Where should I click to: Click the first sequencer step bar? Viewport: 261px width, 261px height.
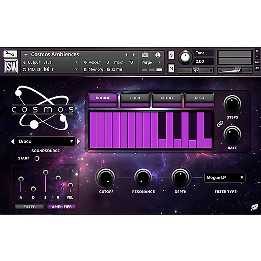tap(93, 130)
